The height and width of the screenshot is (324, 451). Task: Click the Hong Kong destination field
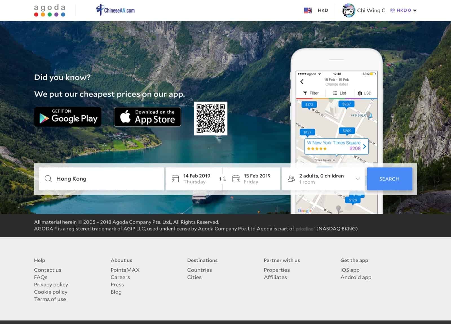click(101, 179)
